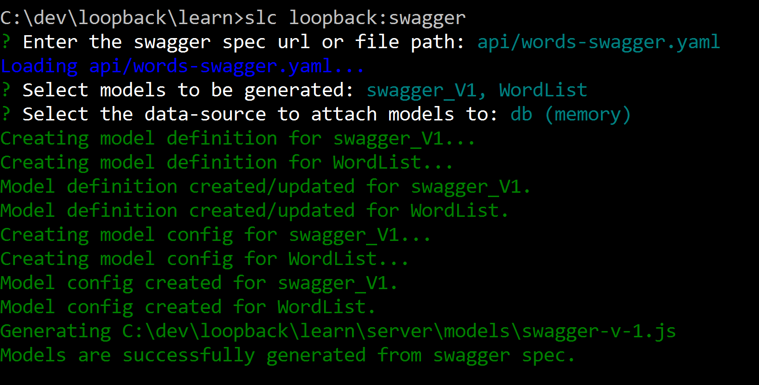Click the question mark before 'Select the data-source'

coord(6,115)
